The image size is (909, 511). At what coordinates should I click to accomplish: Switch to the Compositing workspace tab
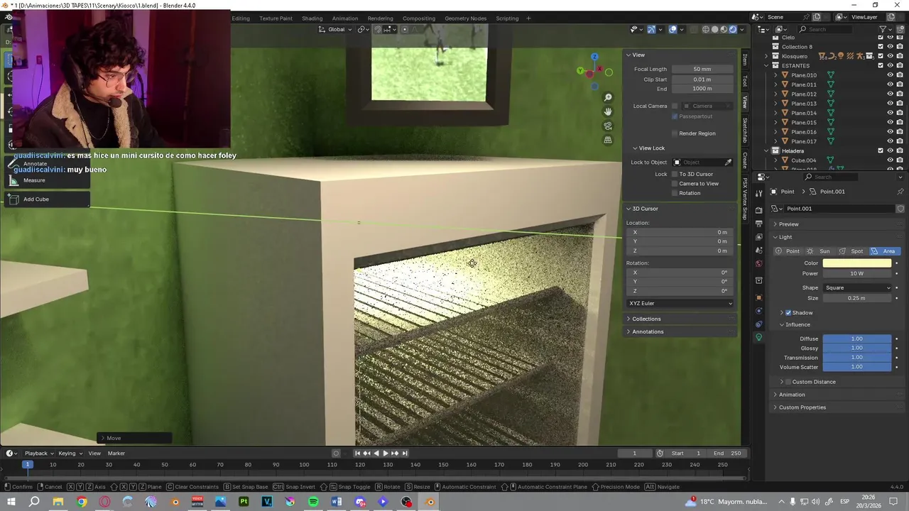419,18
